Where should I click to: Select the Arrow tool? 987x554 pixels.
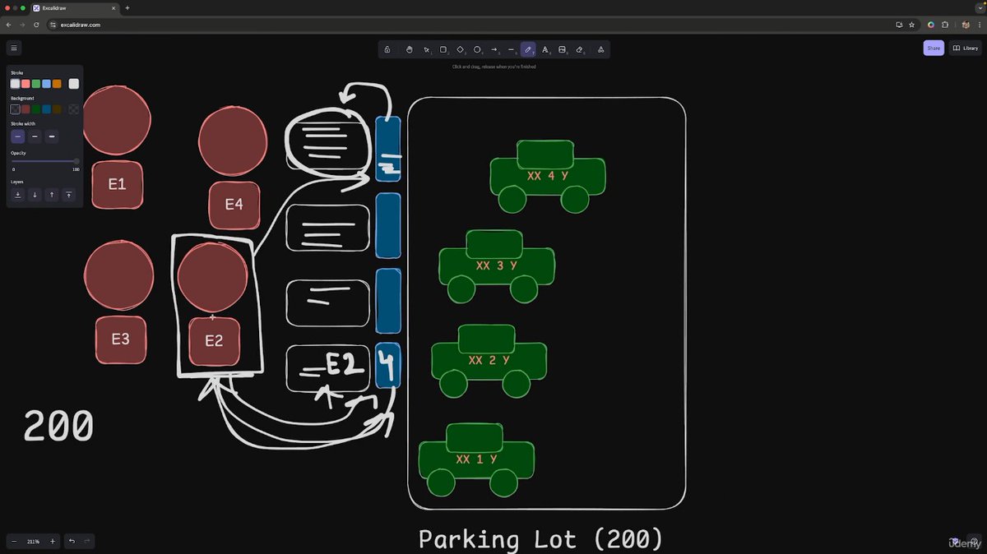(494, 49)
